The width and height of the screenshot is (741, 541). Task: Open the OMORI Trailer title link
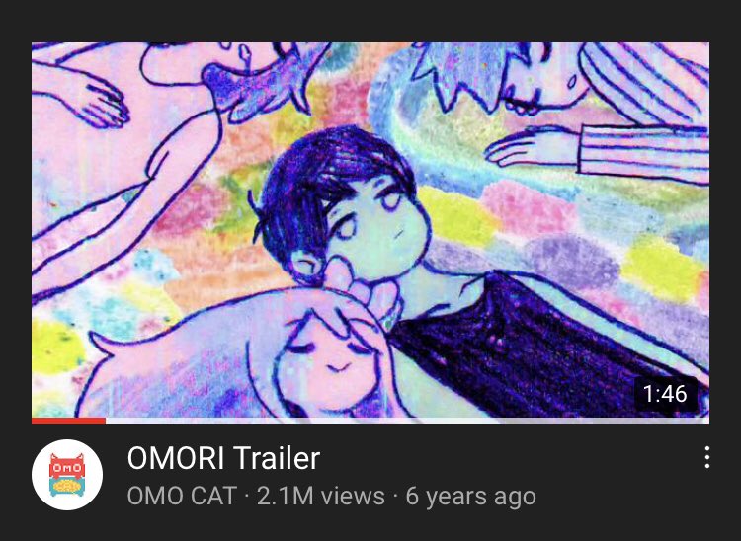click(x=223, y=458)
